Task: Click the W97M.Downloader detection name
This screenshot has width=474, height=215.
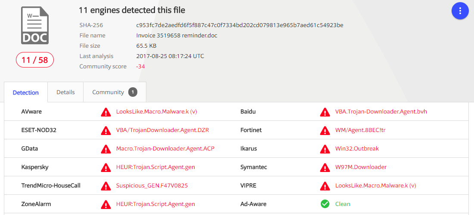Action: point(361,167)
